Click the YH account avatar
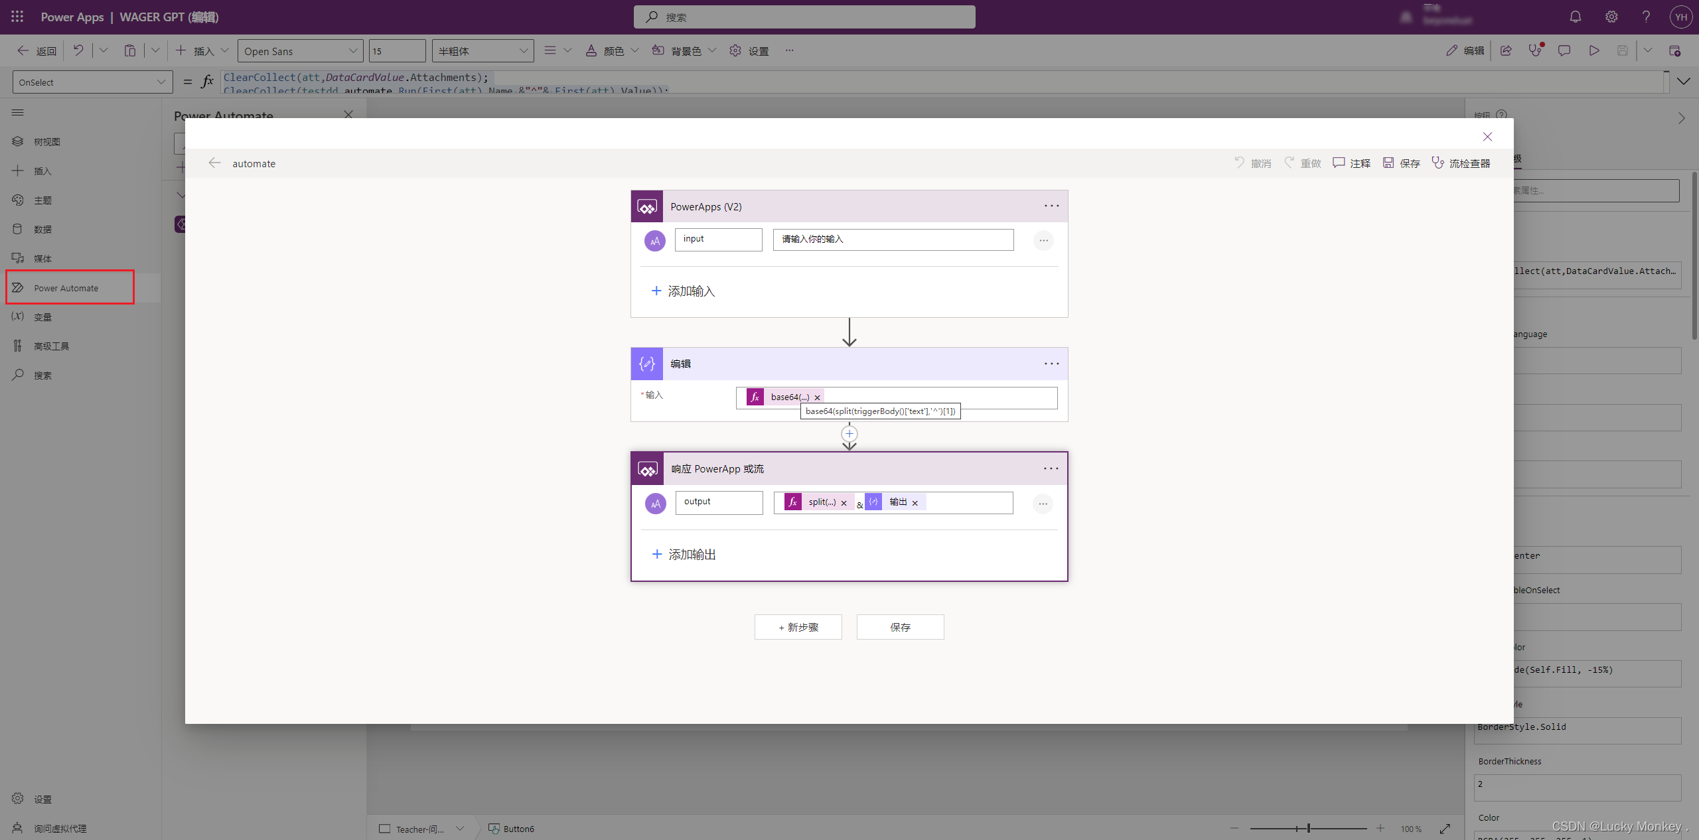This screenshot has width=1699, height=840. 1680,17
